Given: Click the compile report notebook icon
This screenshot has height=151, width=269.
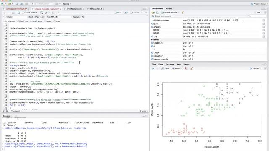Looking at the screenshot, I should (53, 13).
